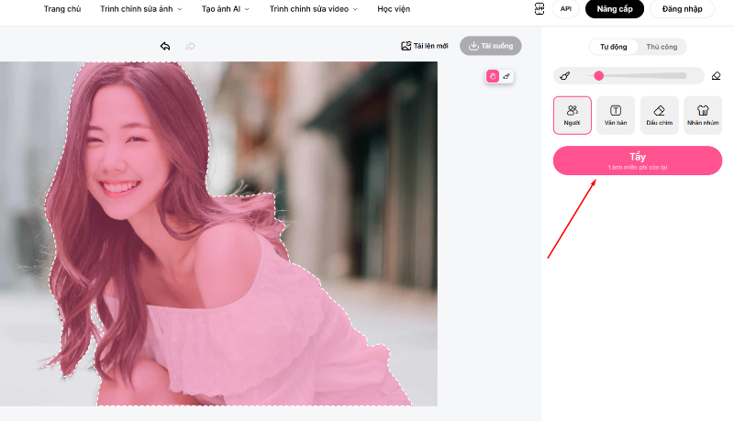Choose the Dấu chìm watermark option
This screenshot has width=734, height=421.
(659, 116)
